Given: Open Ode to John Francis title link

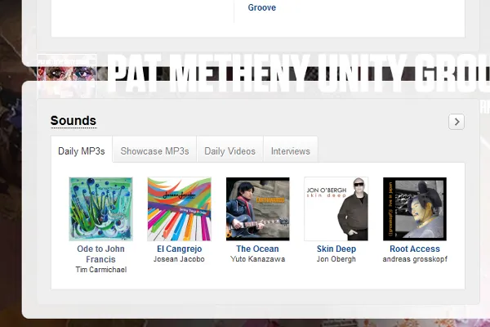Looking at the screenshot, I should point(101,253).
